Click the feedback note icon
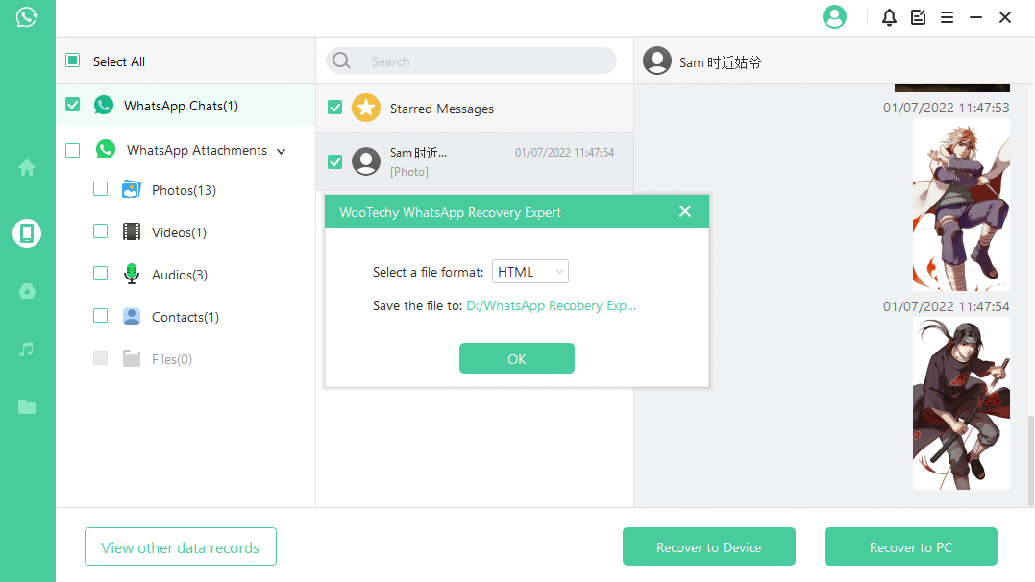This screenshot has width=1035, height=582. [918, 17]
